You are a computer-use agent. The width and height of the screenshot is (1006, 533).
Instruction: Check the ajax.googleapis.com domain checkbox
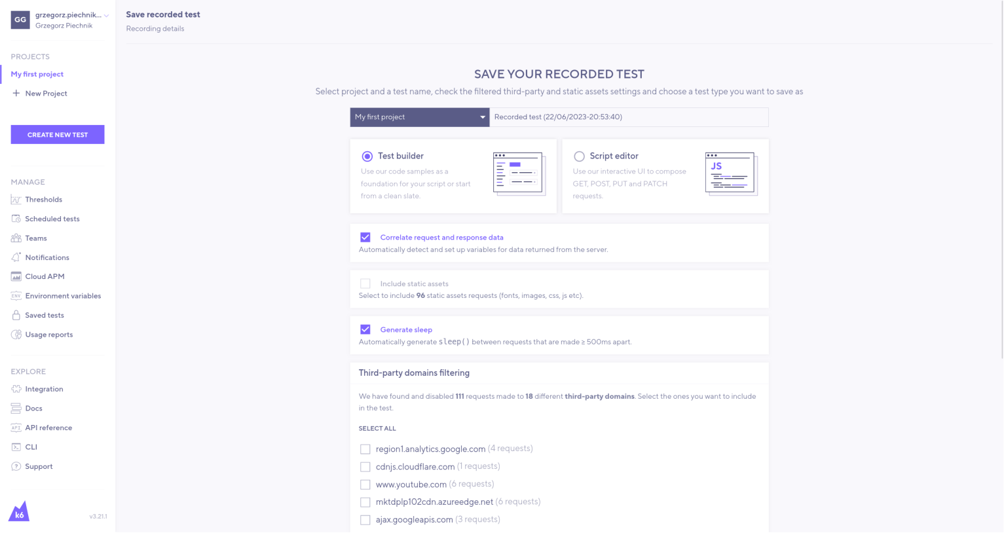point(365,520)
